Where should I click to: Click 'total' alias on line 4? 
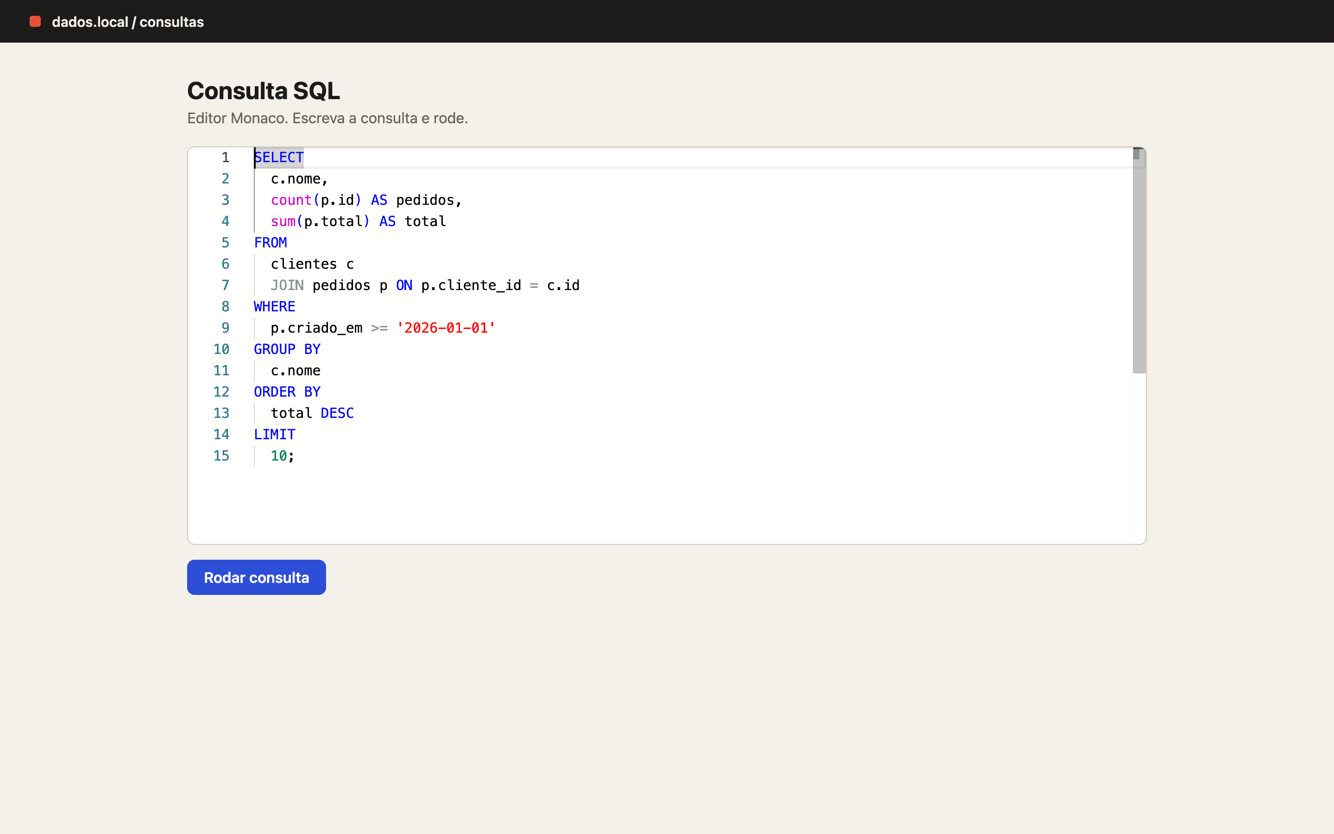tap(425, 222)
